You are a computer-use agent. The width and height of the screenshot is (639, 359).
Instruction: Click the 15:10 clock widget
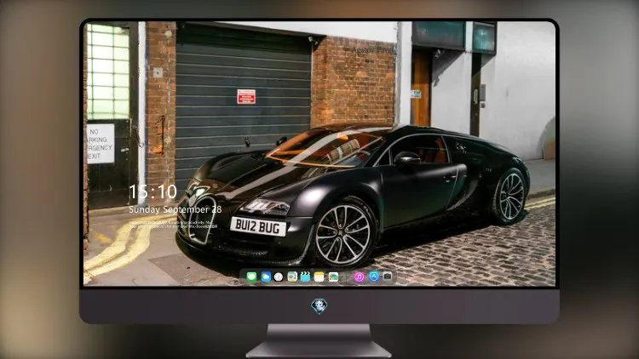pos(153,191)
